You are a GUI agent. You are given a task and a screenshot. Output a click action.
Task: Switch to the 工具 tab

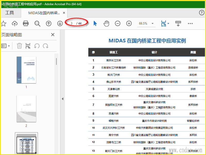pyautogui.click(x=10, y=13)
